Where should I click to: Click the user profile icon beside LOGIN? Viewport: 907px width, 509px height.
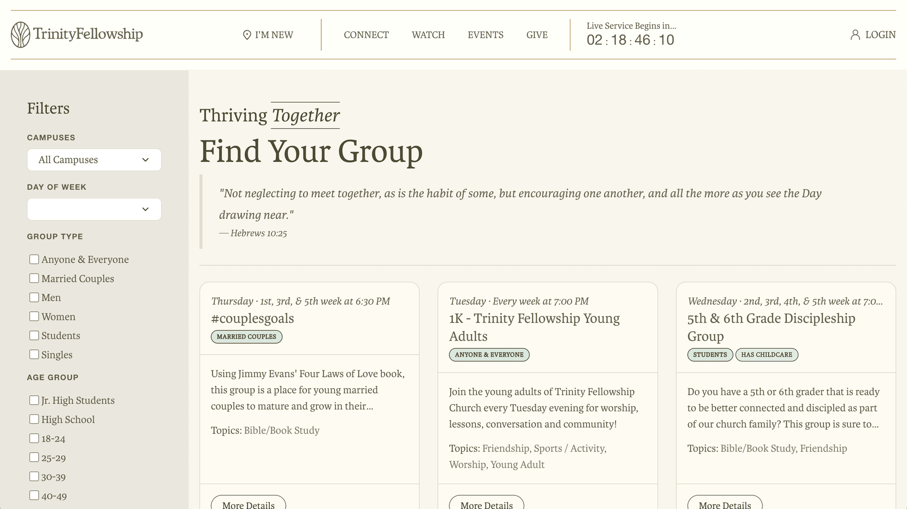tap(855, 35)
